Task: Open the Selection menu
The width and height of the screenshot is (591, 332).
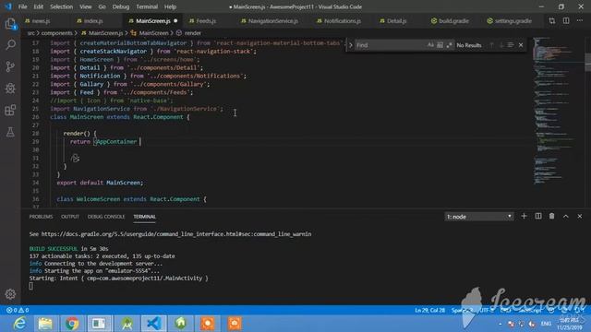Action: coord(61,6)
